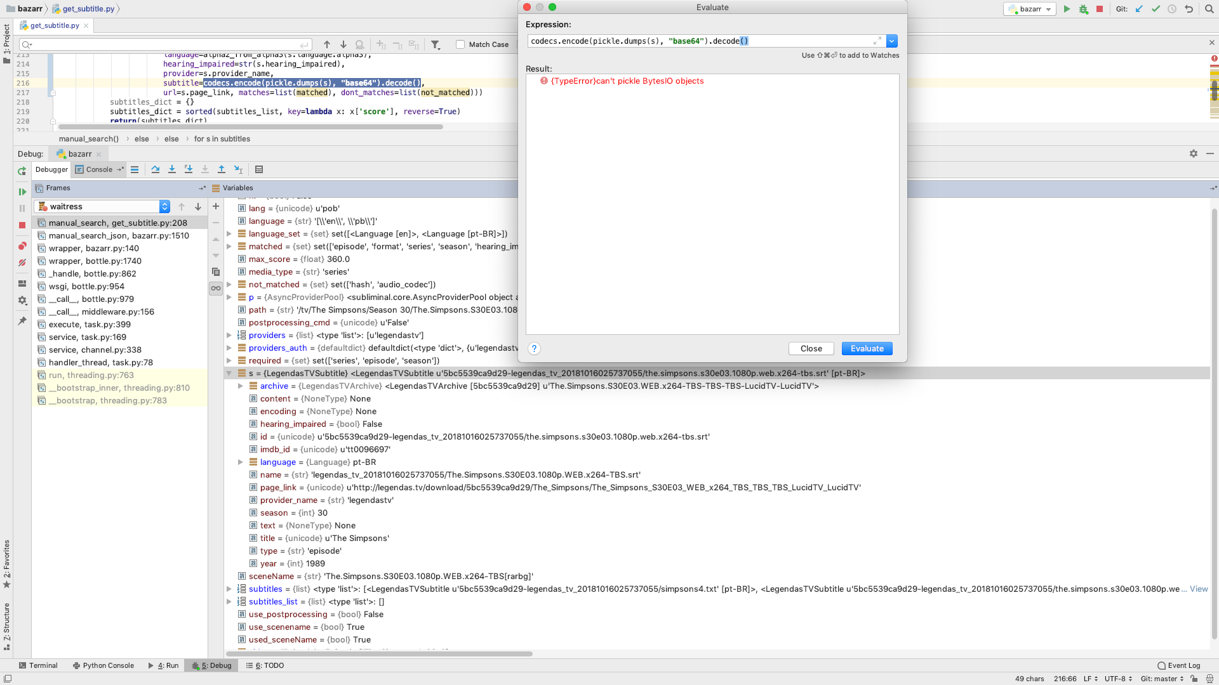The image size is (1219, 685).
Task: Click the editor horizontal scrollbar
Action: (252, 127)
